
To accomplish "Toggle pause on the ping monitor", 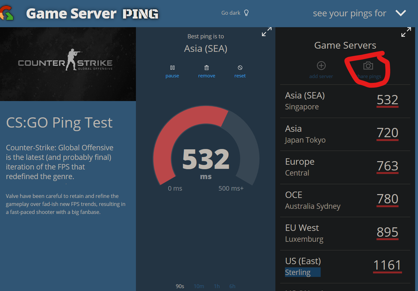I will pos(172,71).
